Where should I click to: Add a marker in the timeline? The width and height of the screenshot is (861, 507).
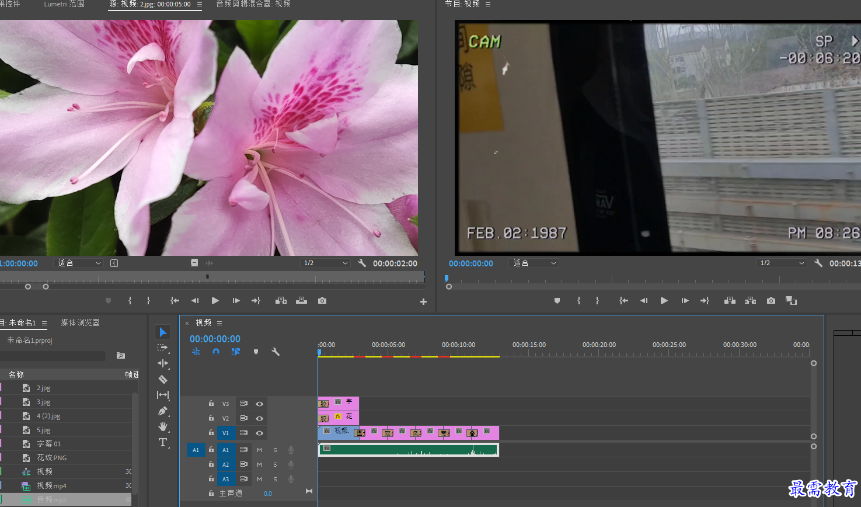tap(256, 352)
